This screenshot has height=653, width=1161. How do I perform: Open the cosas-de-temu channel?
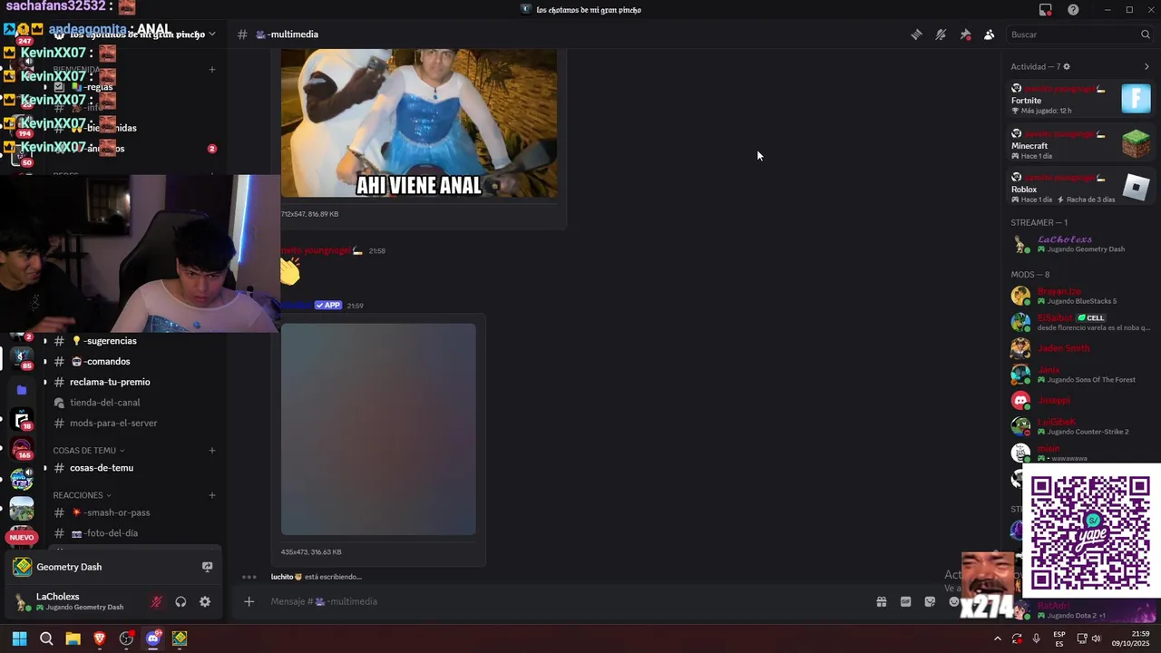(134, 468)
